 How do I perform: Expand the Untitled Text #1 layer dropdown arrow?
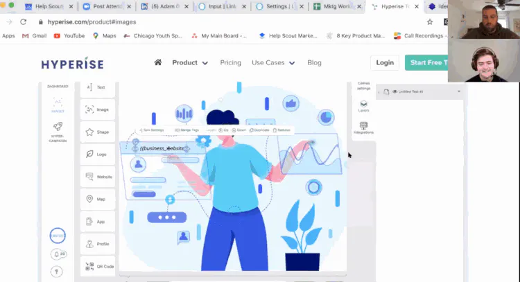[459, 91]
